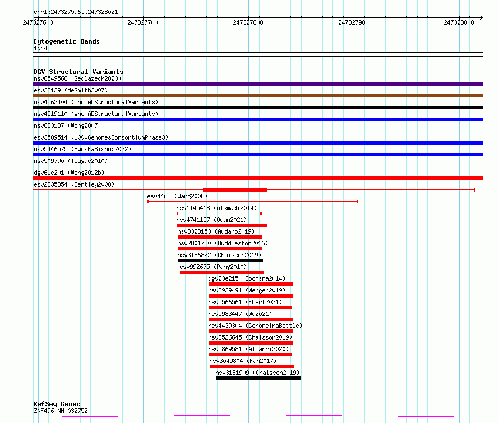The width and height of the screenshot is (499, 423).
Task: Open the RefSeq Genes track title
Action: pyautogui.click(x=57, y=404)
